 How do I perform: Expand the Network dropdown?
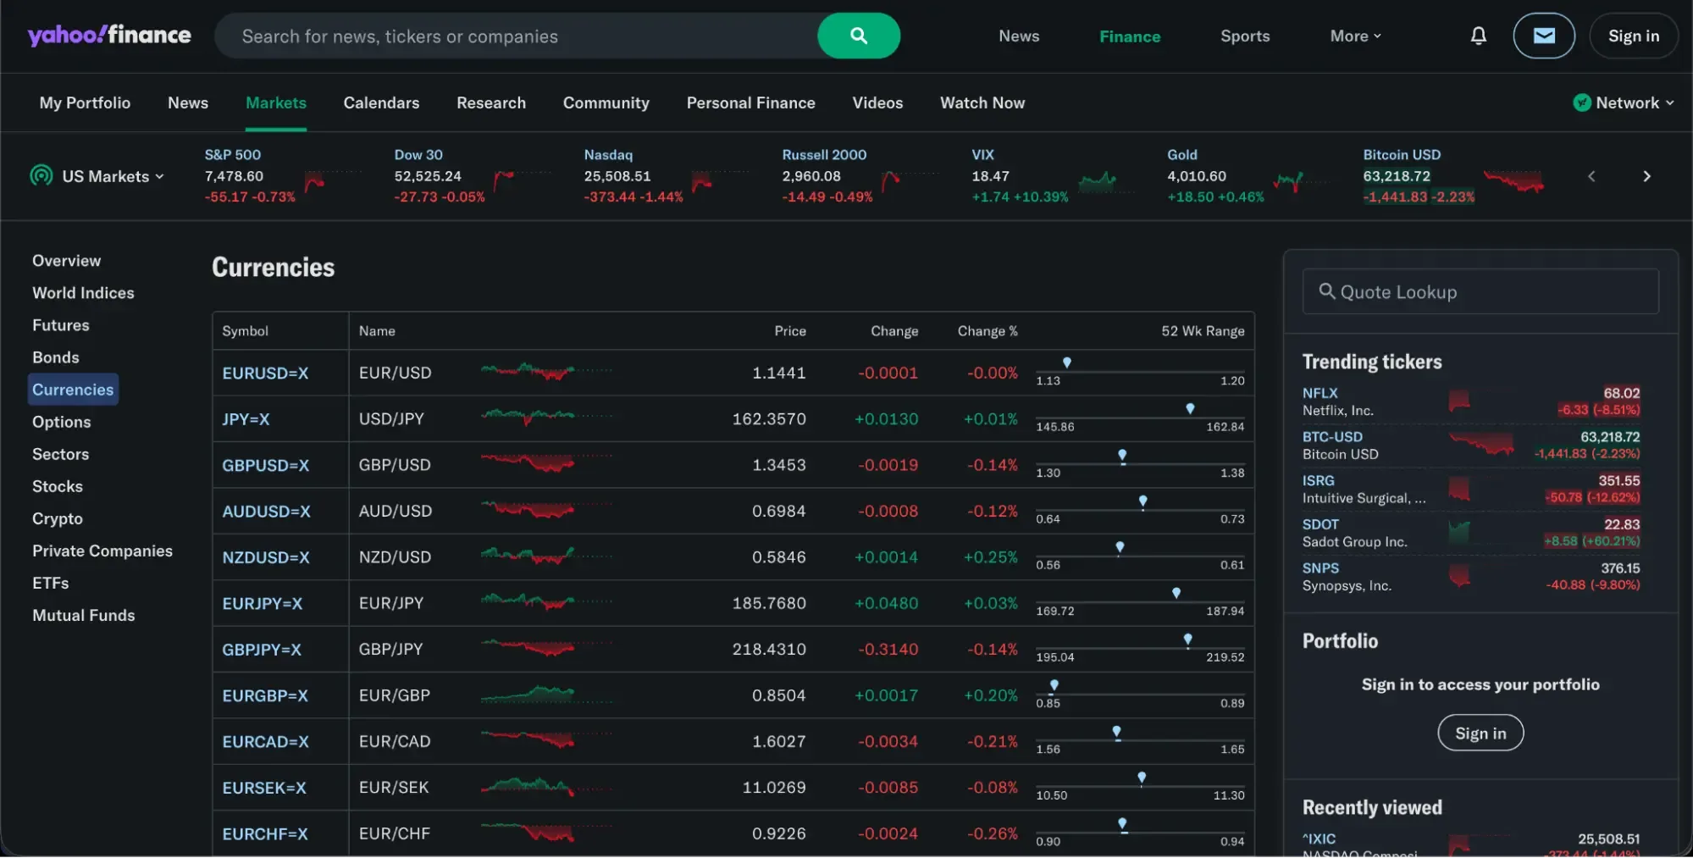tap(1624, 102)
